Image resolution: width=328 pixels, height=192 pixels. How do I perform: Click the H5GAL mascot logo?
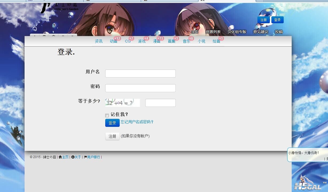pyautogui.click(x=307, y=184)
